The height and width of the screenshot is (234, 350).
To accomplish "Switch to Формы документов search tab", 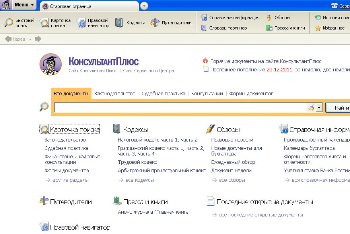I will pyautogui.click(x=251, y=94).
